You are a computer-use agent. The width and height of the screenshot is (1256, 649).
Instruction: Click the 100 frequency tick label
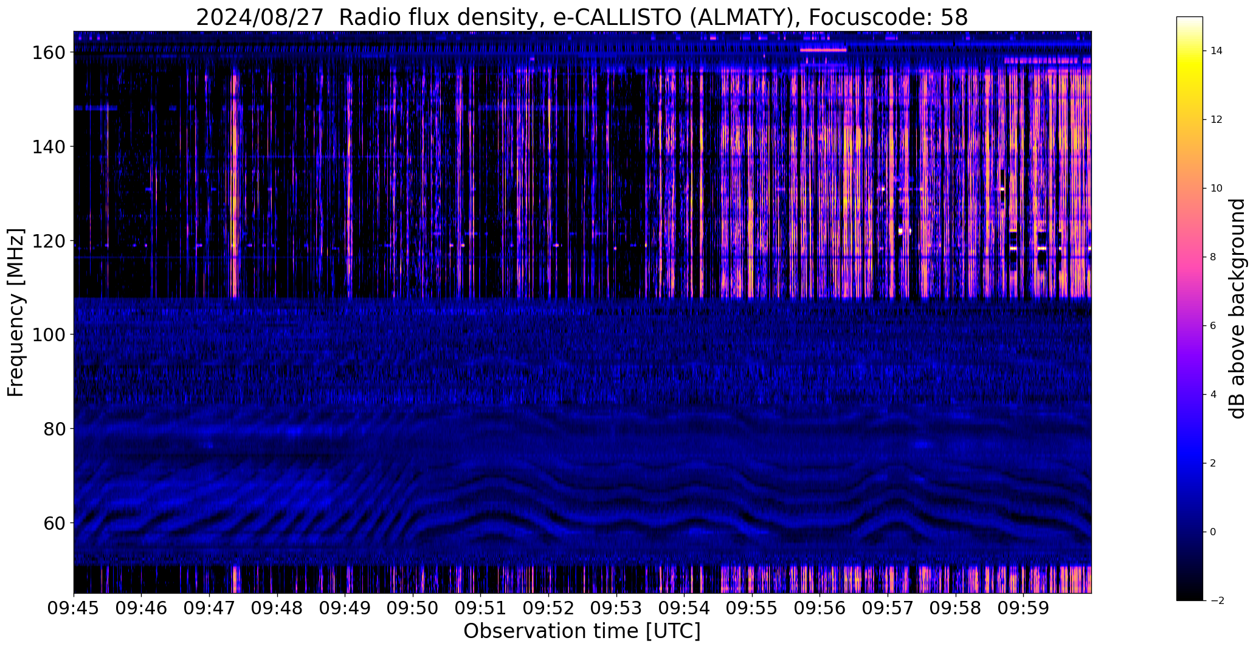click(x=48, y=335)
